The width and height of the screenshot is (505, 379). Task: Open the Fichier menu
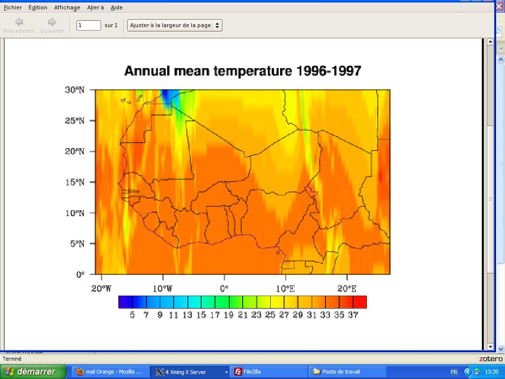click(x=13, y=7)
